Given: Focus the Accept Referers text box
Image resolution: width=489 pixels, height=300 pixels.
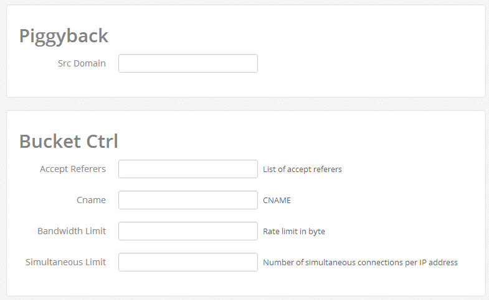Looking at the screenshot, I should point(188,169).
